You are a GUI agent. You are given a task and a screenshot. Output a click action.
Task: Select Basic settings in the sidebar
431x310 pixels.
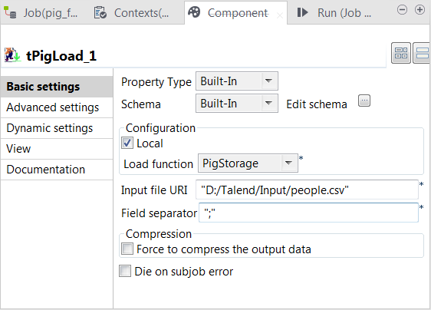[57, 87]
